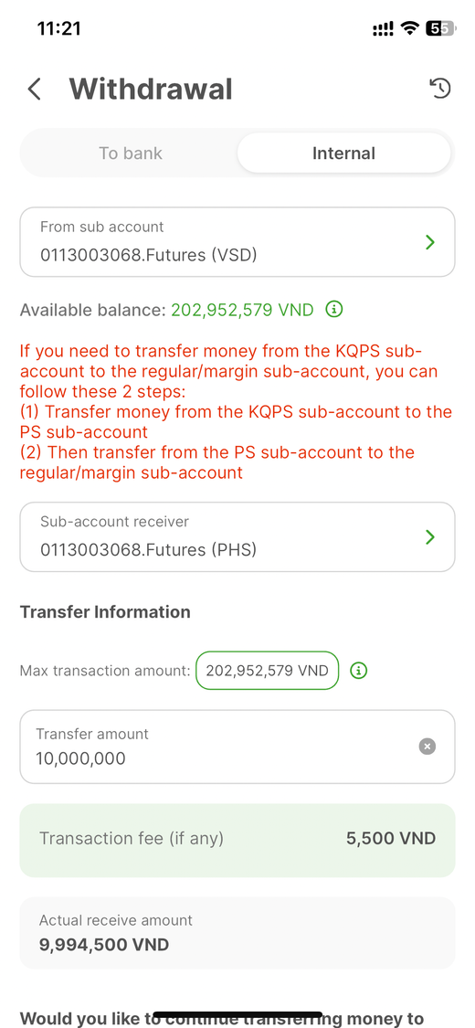This screenshot has height=1028, width=475.
Task: Tap the Wi-Fi status icon
Action: [411, 28]
